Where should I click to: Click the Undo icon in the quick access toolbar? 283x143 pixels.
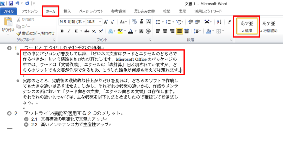[x=17, y=3]
